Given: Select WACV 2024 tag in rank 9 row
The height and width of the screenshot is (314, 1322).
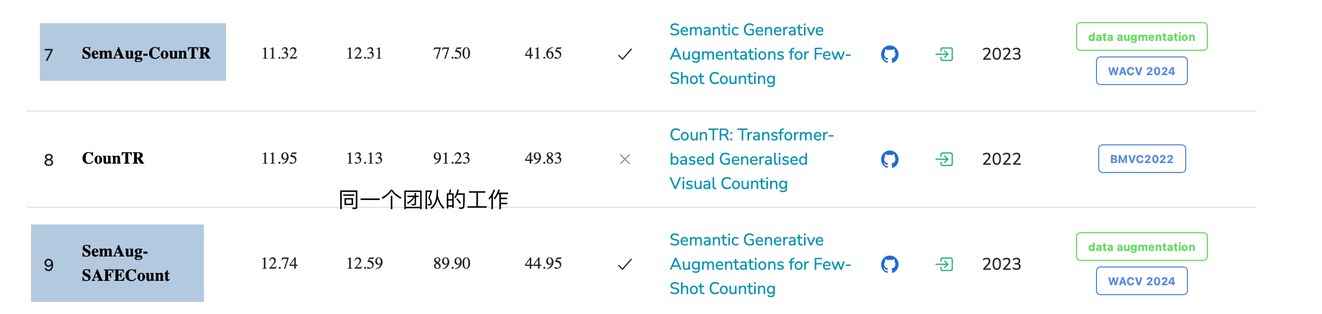Looking at the screenshot, I should click(x=1141, y=281).
